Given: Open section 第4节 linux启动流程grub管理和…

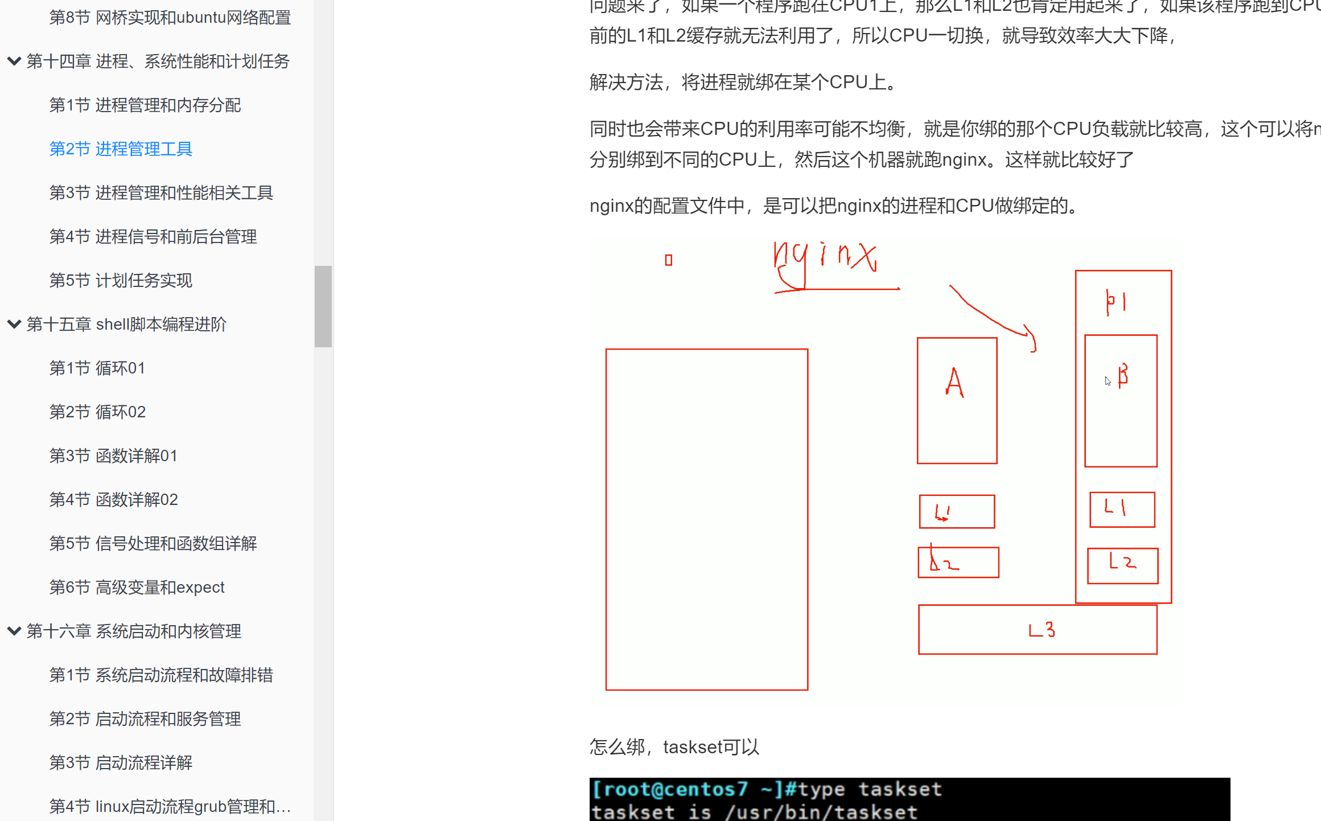Looking at the screenshot, I should click(x=170, y=806).
